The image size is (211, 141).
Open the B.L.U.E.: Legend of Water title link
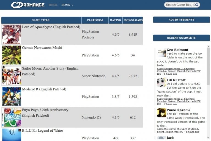(42, 131)
